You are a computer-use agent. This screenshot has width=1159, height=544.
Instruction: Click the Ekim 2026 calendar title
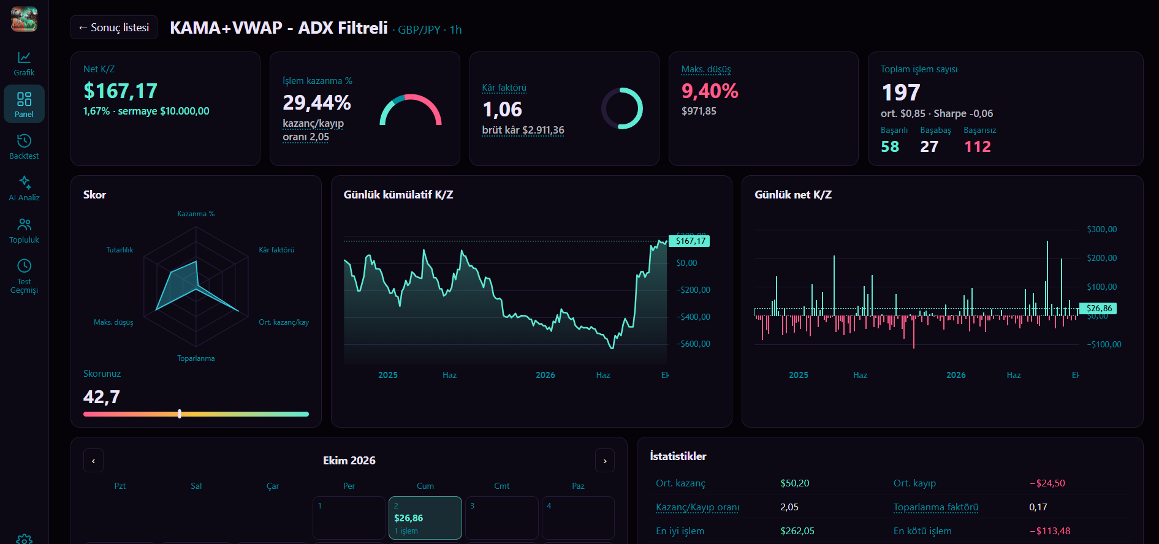click(349, 461)
